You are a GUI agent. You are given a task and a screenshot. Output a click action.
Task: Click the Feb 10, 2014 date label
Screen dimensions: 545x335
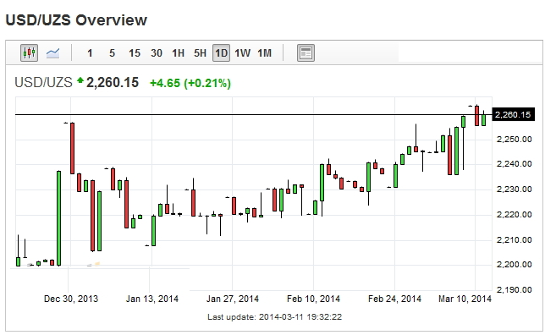pos(313,299)
